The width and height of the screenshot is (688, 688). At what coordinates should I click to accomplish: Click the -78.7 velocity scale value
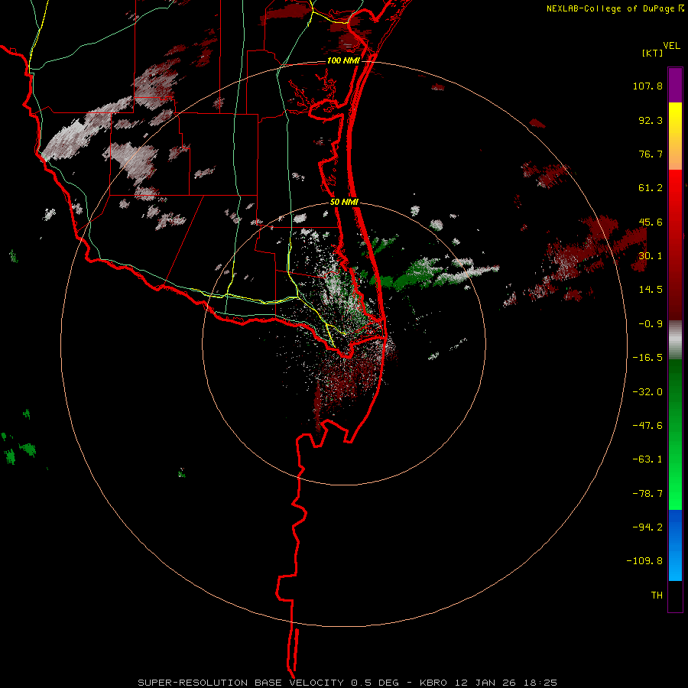coord(647,494)
